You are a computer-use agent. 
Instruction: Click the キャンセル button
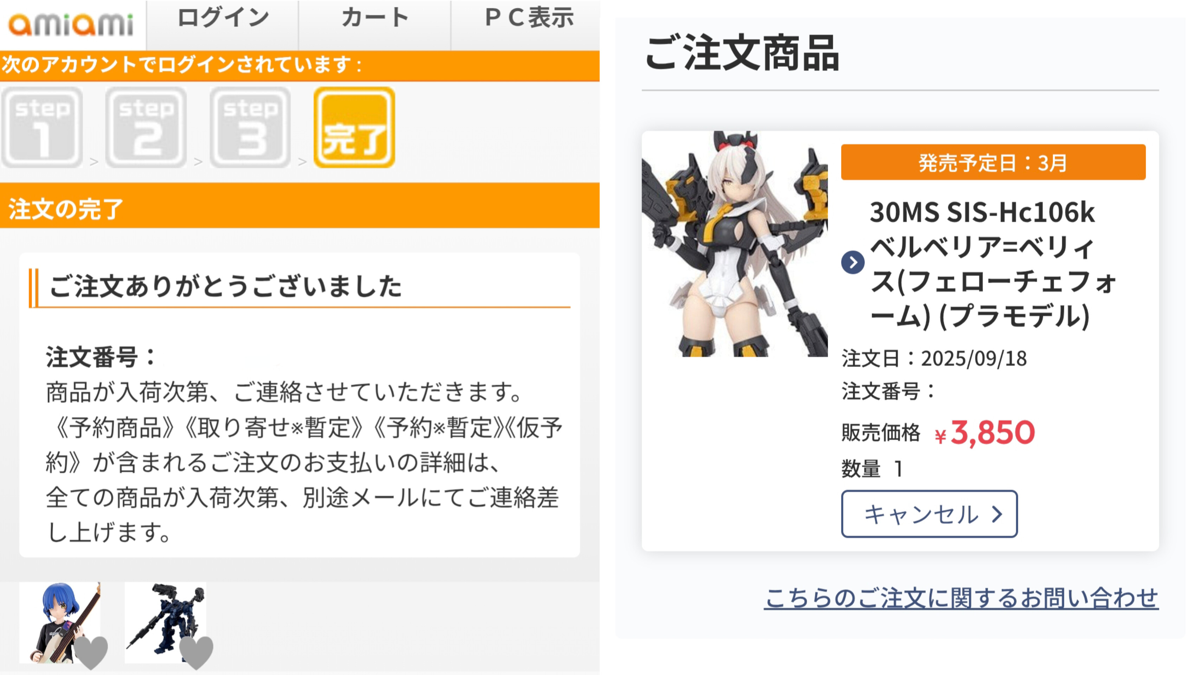point(929,514)
